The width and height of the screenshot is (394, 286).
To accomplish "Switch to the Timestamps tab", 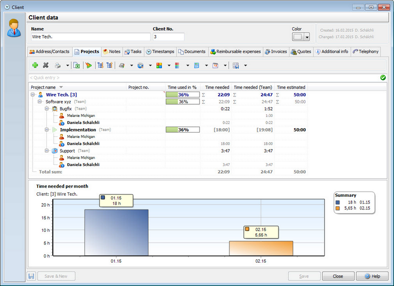I will [x=160, y=52].
